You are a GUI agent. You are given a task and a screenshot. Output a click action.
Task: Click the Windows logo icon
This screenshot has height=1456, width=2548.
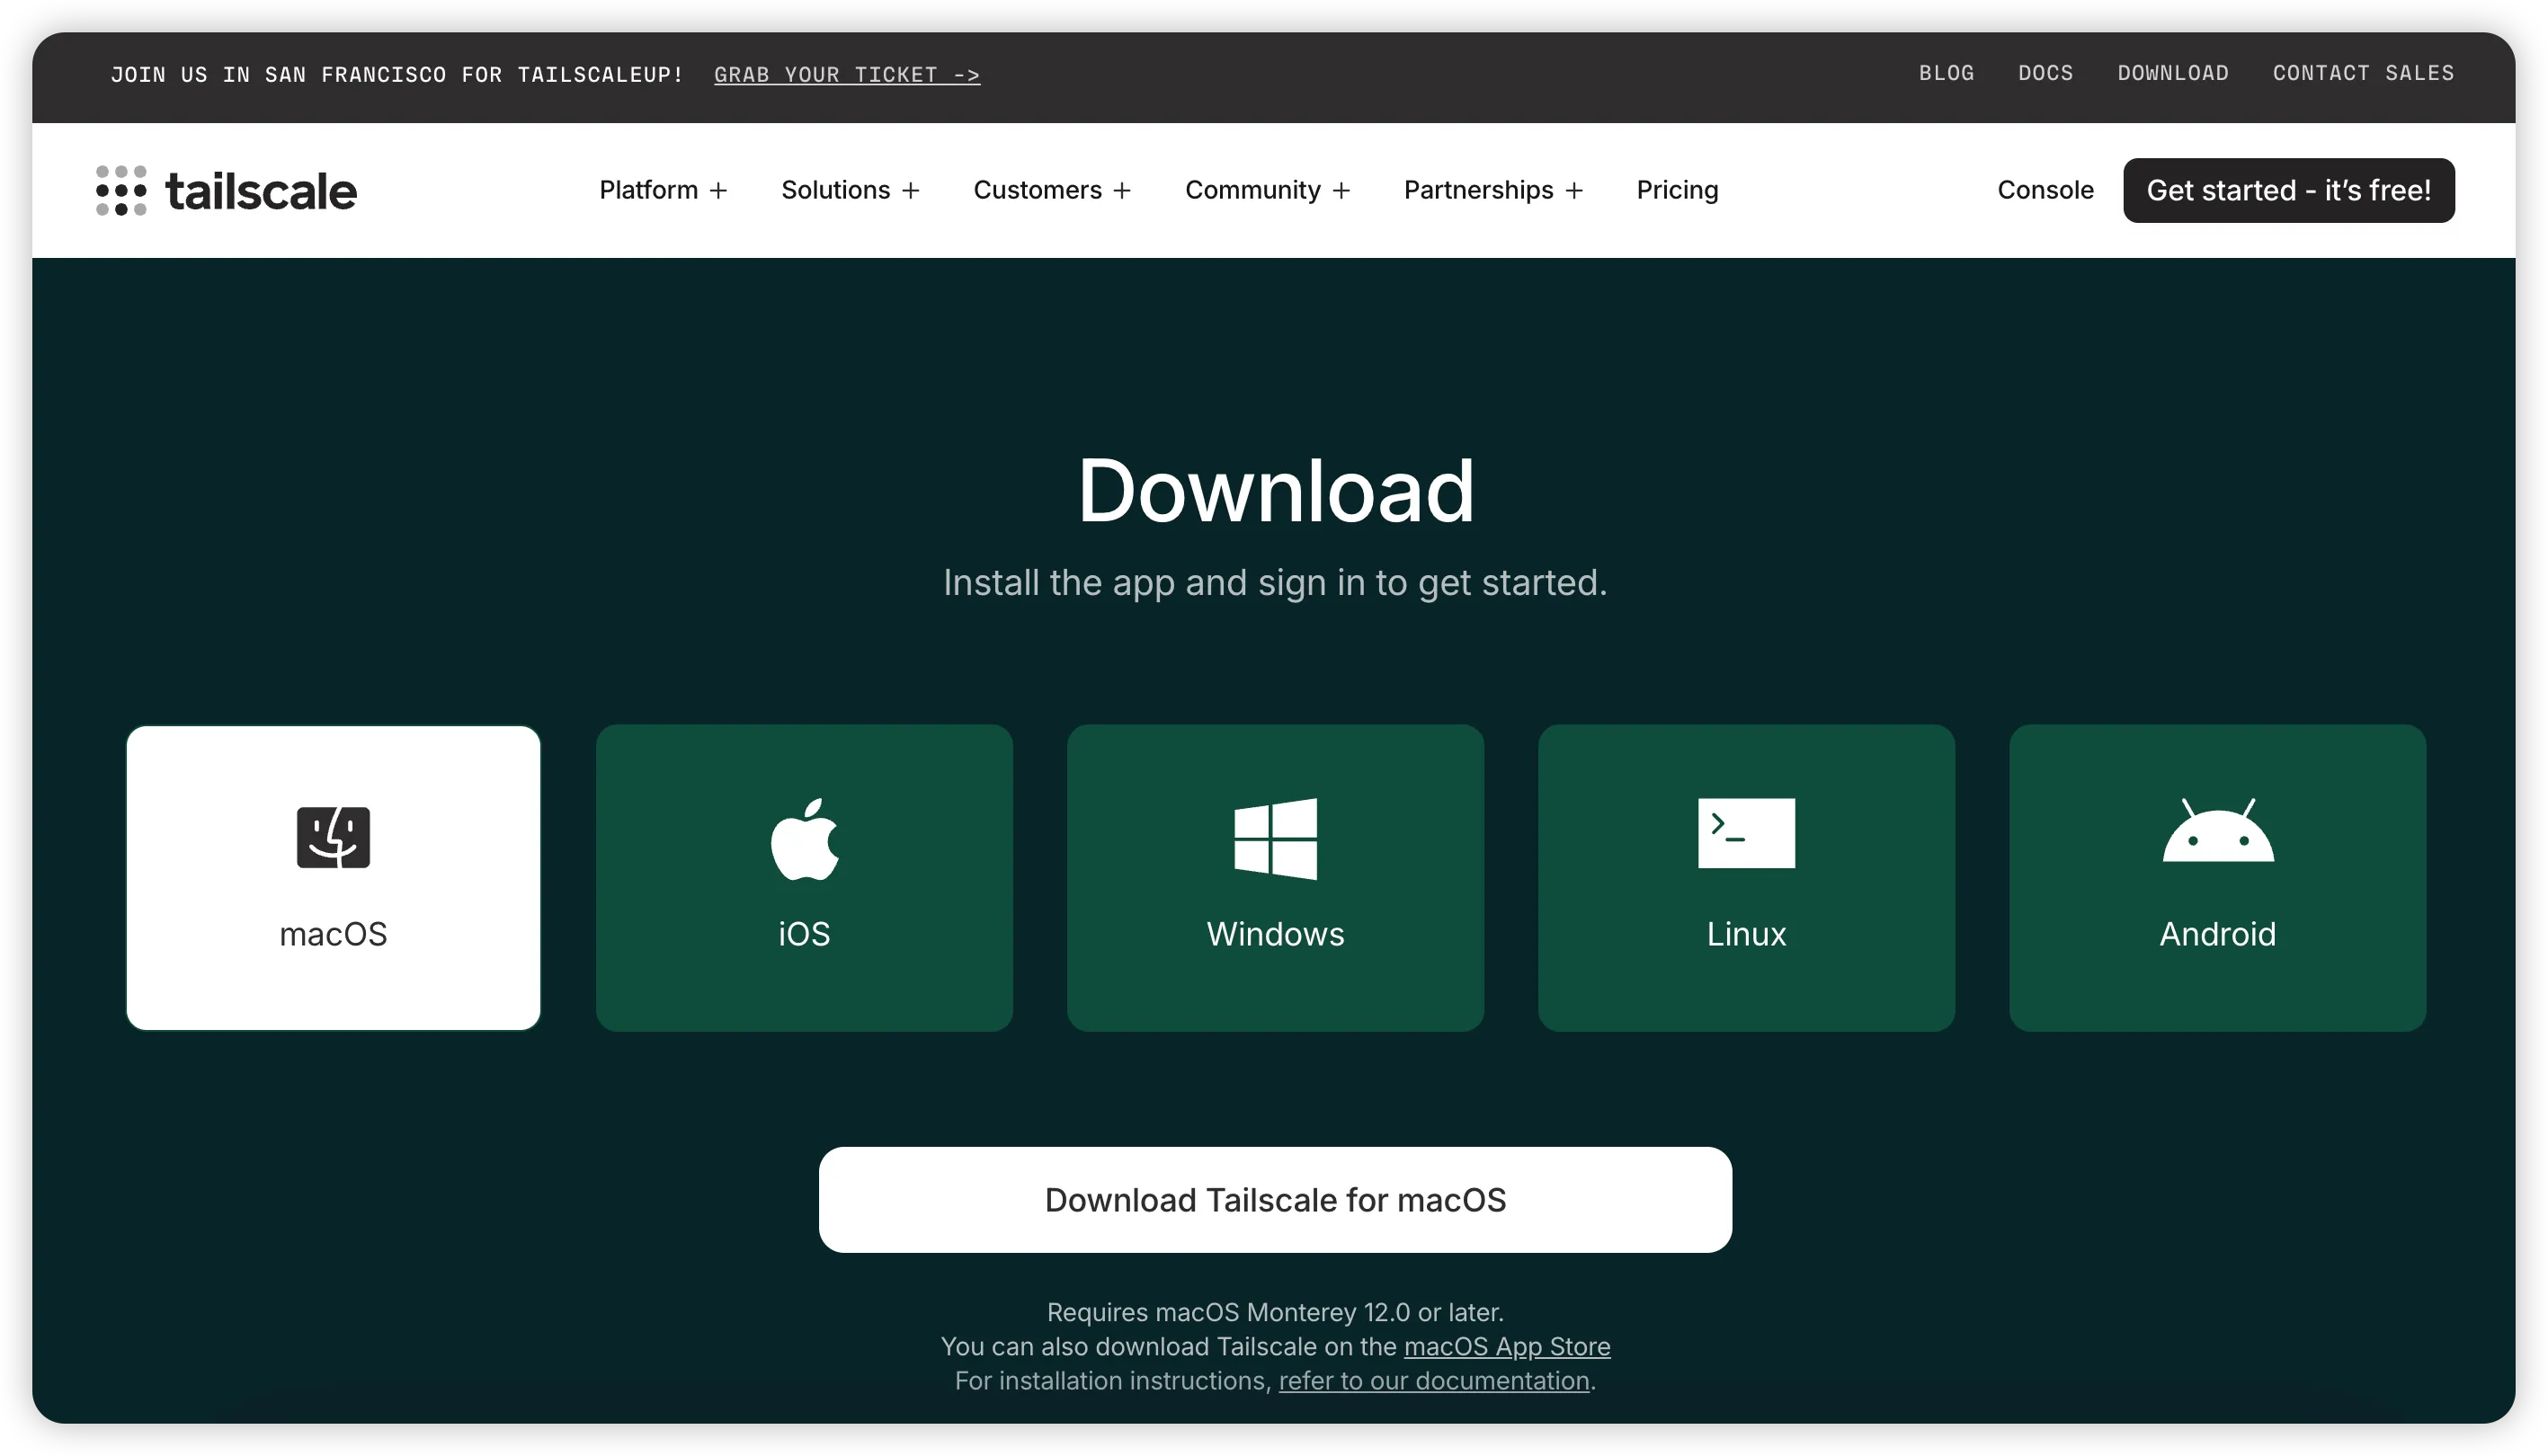(x=1276, y=838)
